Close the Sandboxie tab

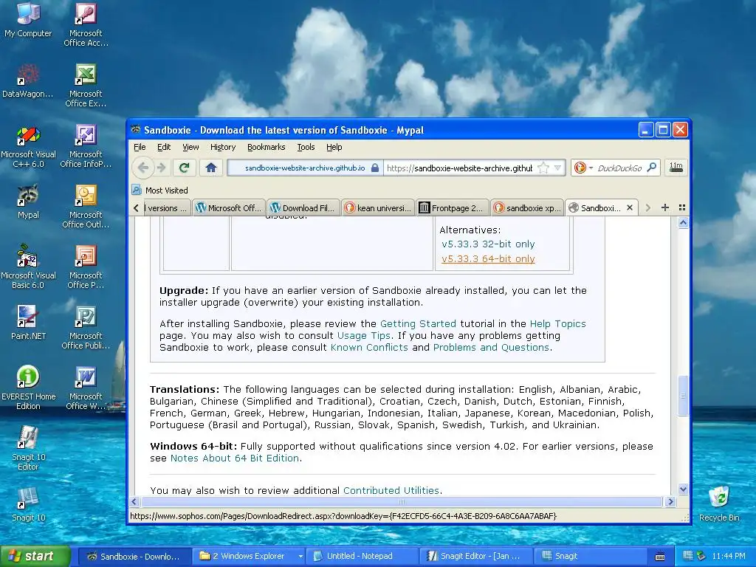pyautogui.click(x=630, y=207)
